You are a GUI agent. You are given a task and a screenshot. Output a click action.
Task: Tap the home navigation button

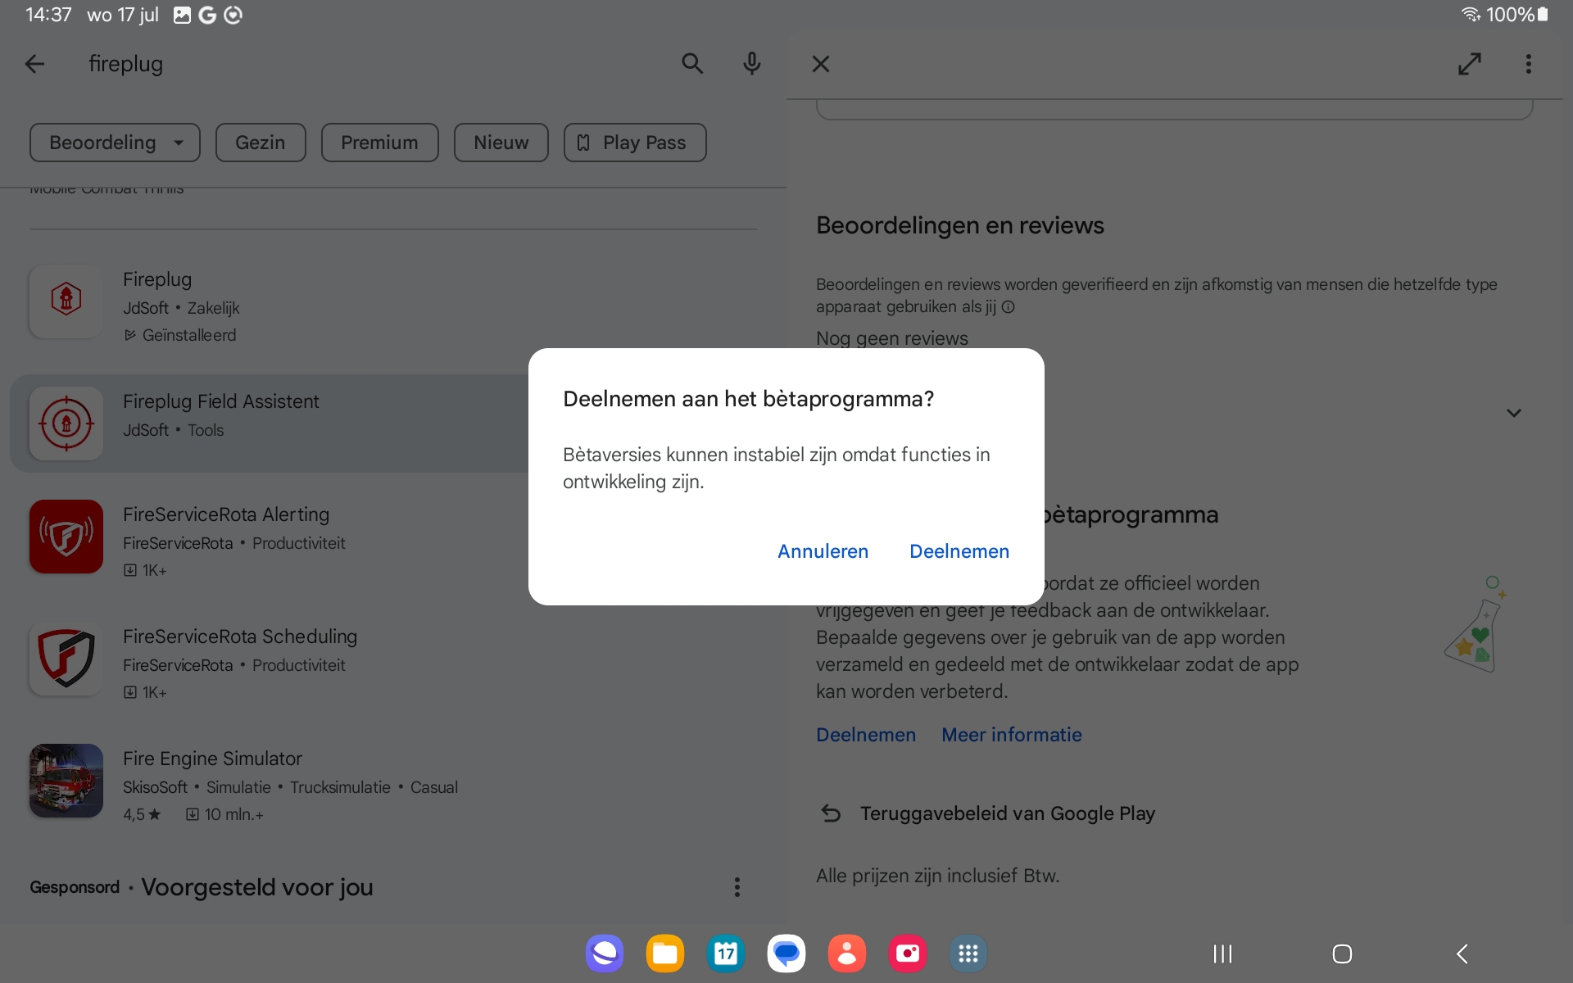click(1341, 953)
